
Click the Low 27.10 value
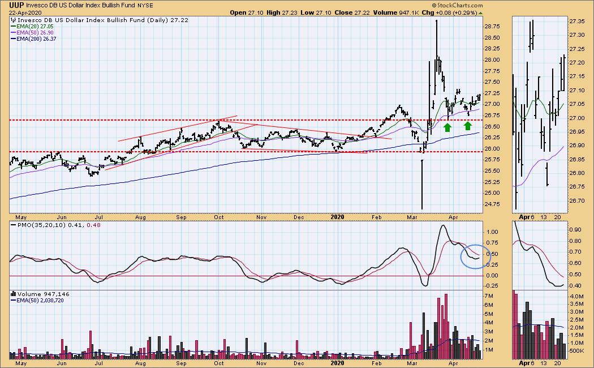click(316, 12)
